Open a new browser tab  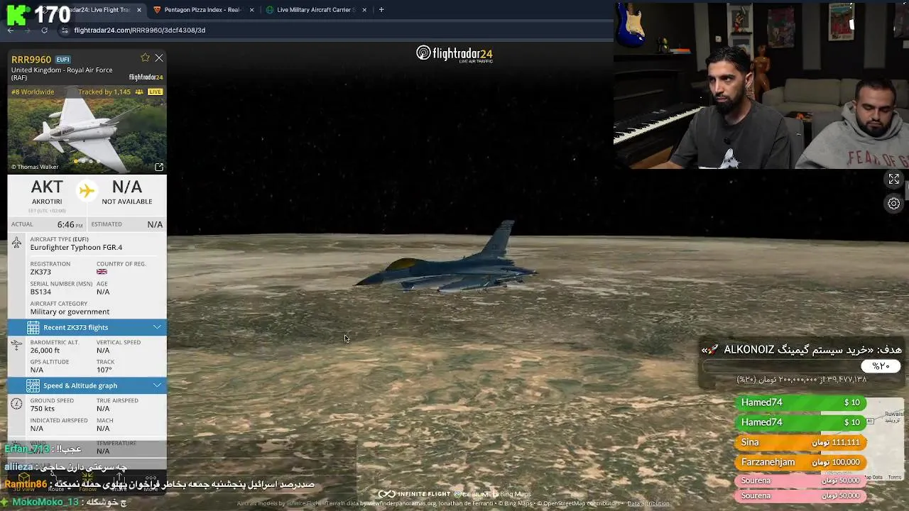[x=381, y=10]
